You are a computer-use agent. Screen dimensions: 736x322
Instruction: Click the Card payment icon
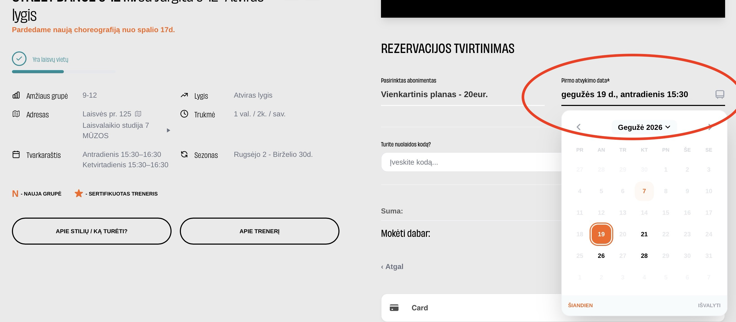(394, 308)
